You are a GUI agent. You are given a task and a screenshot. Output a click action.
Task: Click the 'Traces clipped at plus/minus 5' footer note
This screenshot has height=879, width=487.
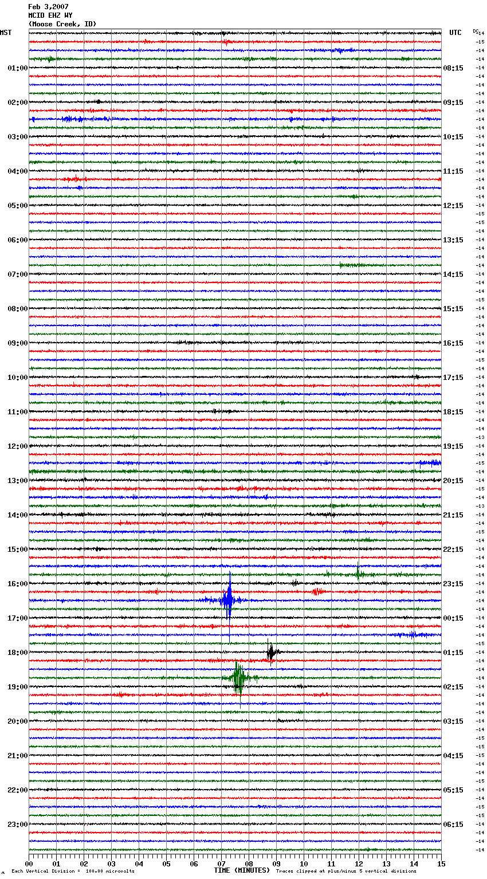coord(346,872)
